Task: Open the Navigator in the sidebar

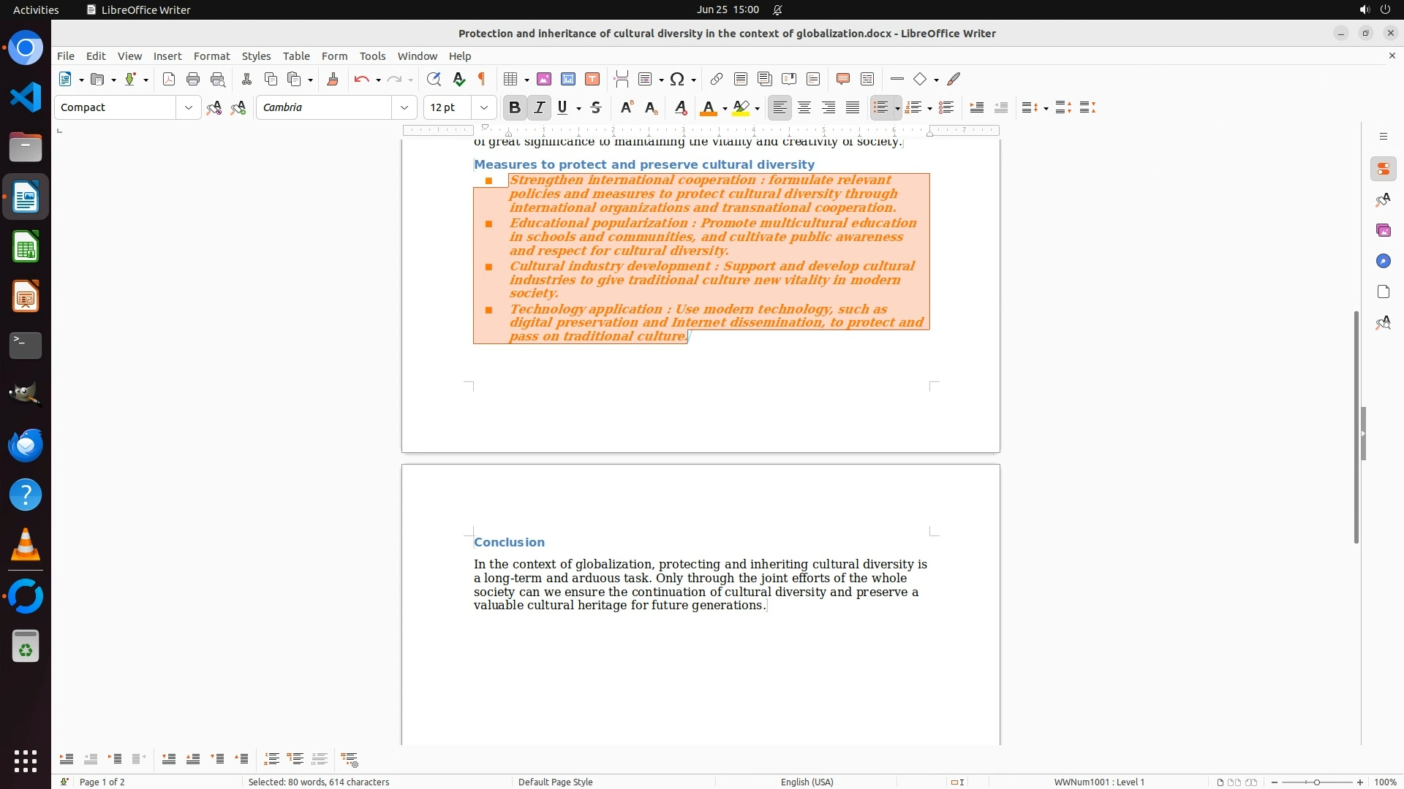Action: coord(1383,262)
